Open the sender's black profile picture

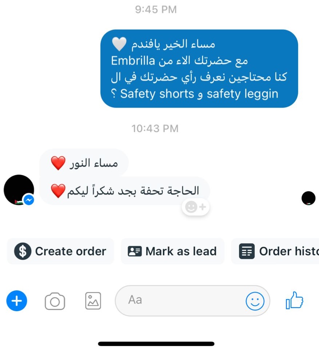pos(19,190)
